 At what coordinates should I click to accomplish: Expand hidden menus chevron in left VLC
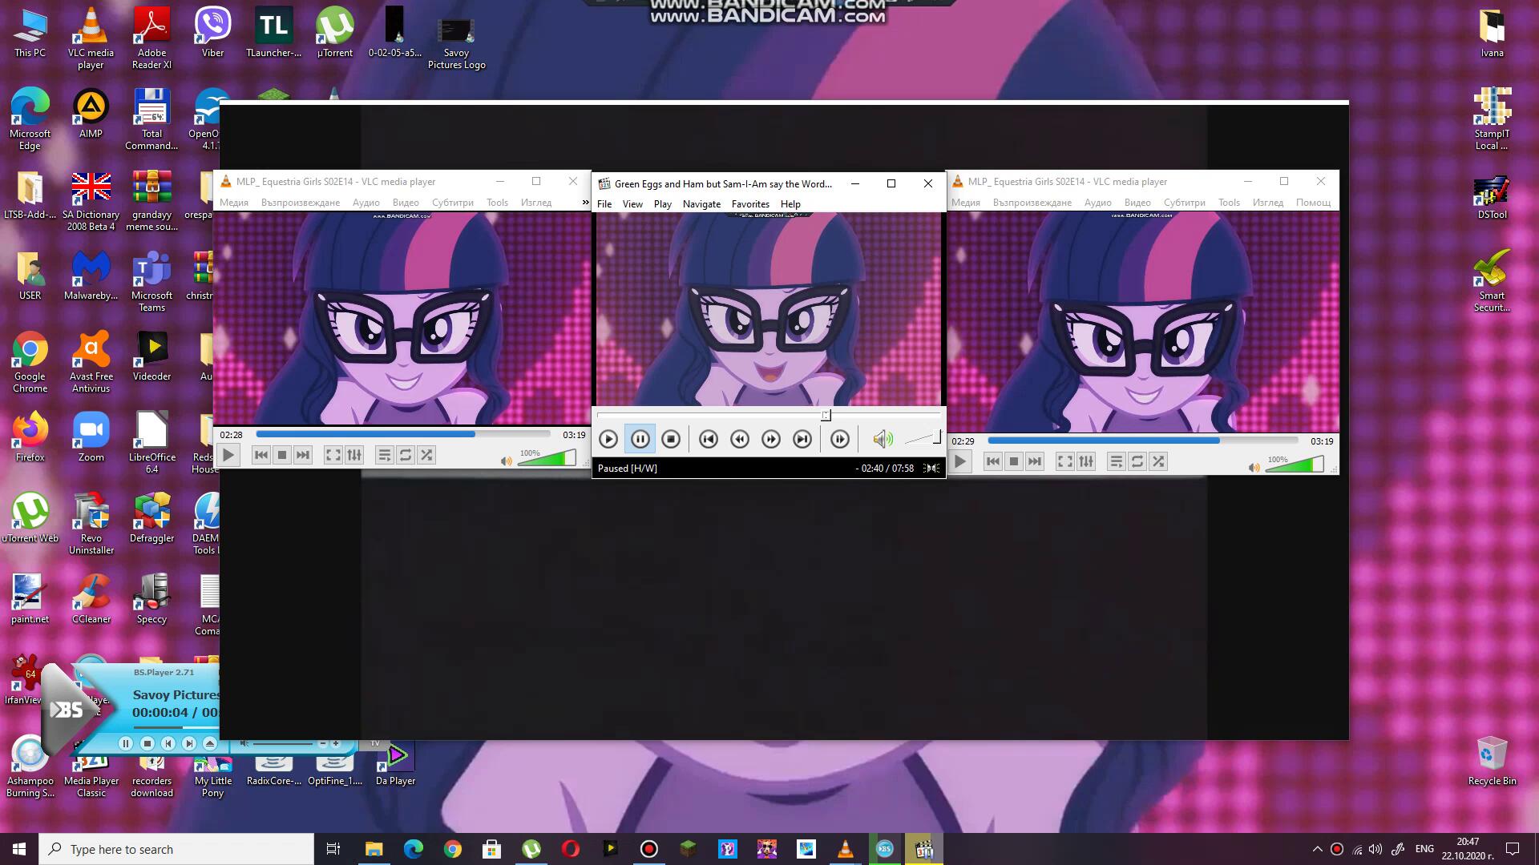(585, 203)
